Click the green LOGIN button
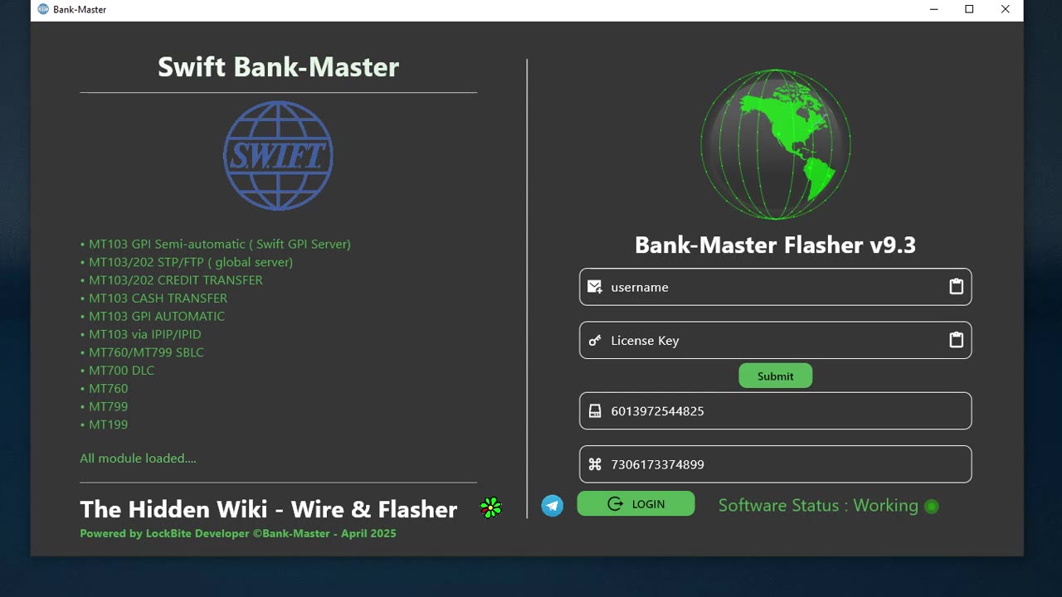Viewport: 1062px width, 597px height. pyautogui.click(x=636, y=503)
